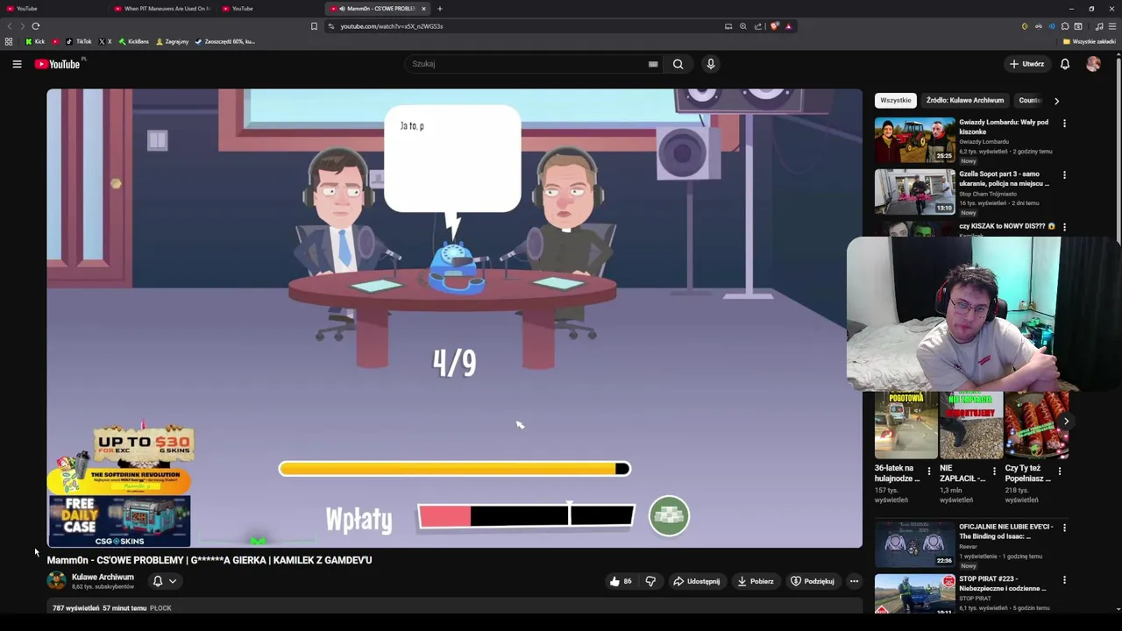Screen dimensions: 1122x631
Task: Go back in browser history
Action: (10, 26)
